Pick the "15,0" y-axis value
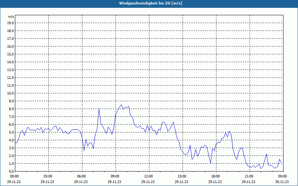The image size is (298, 186). point(11,54)
